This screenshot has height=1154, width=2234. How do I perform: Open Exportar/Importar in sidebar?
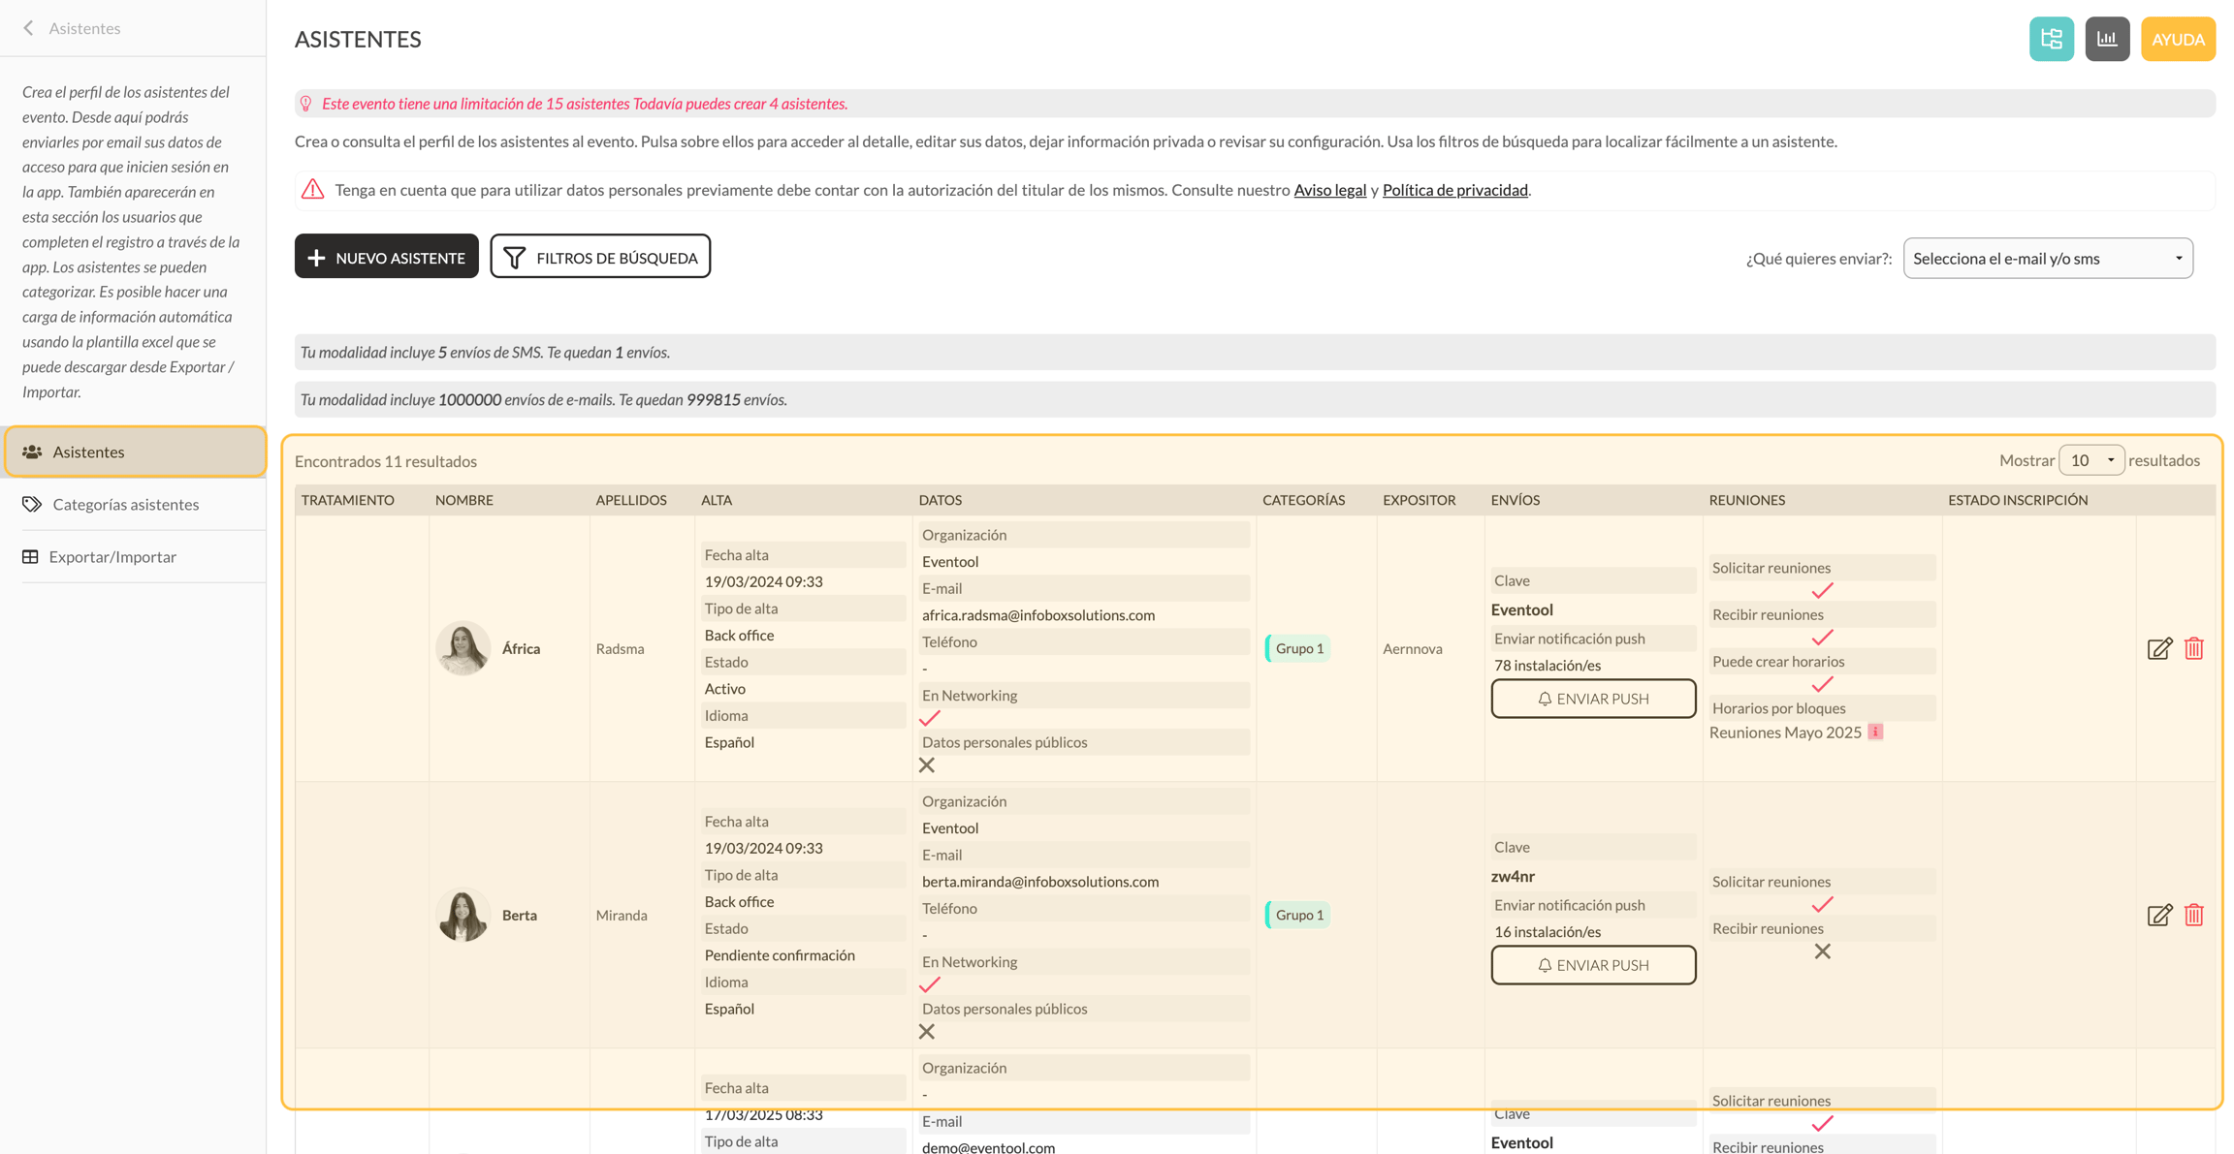(112, 557)
